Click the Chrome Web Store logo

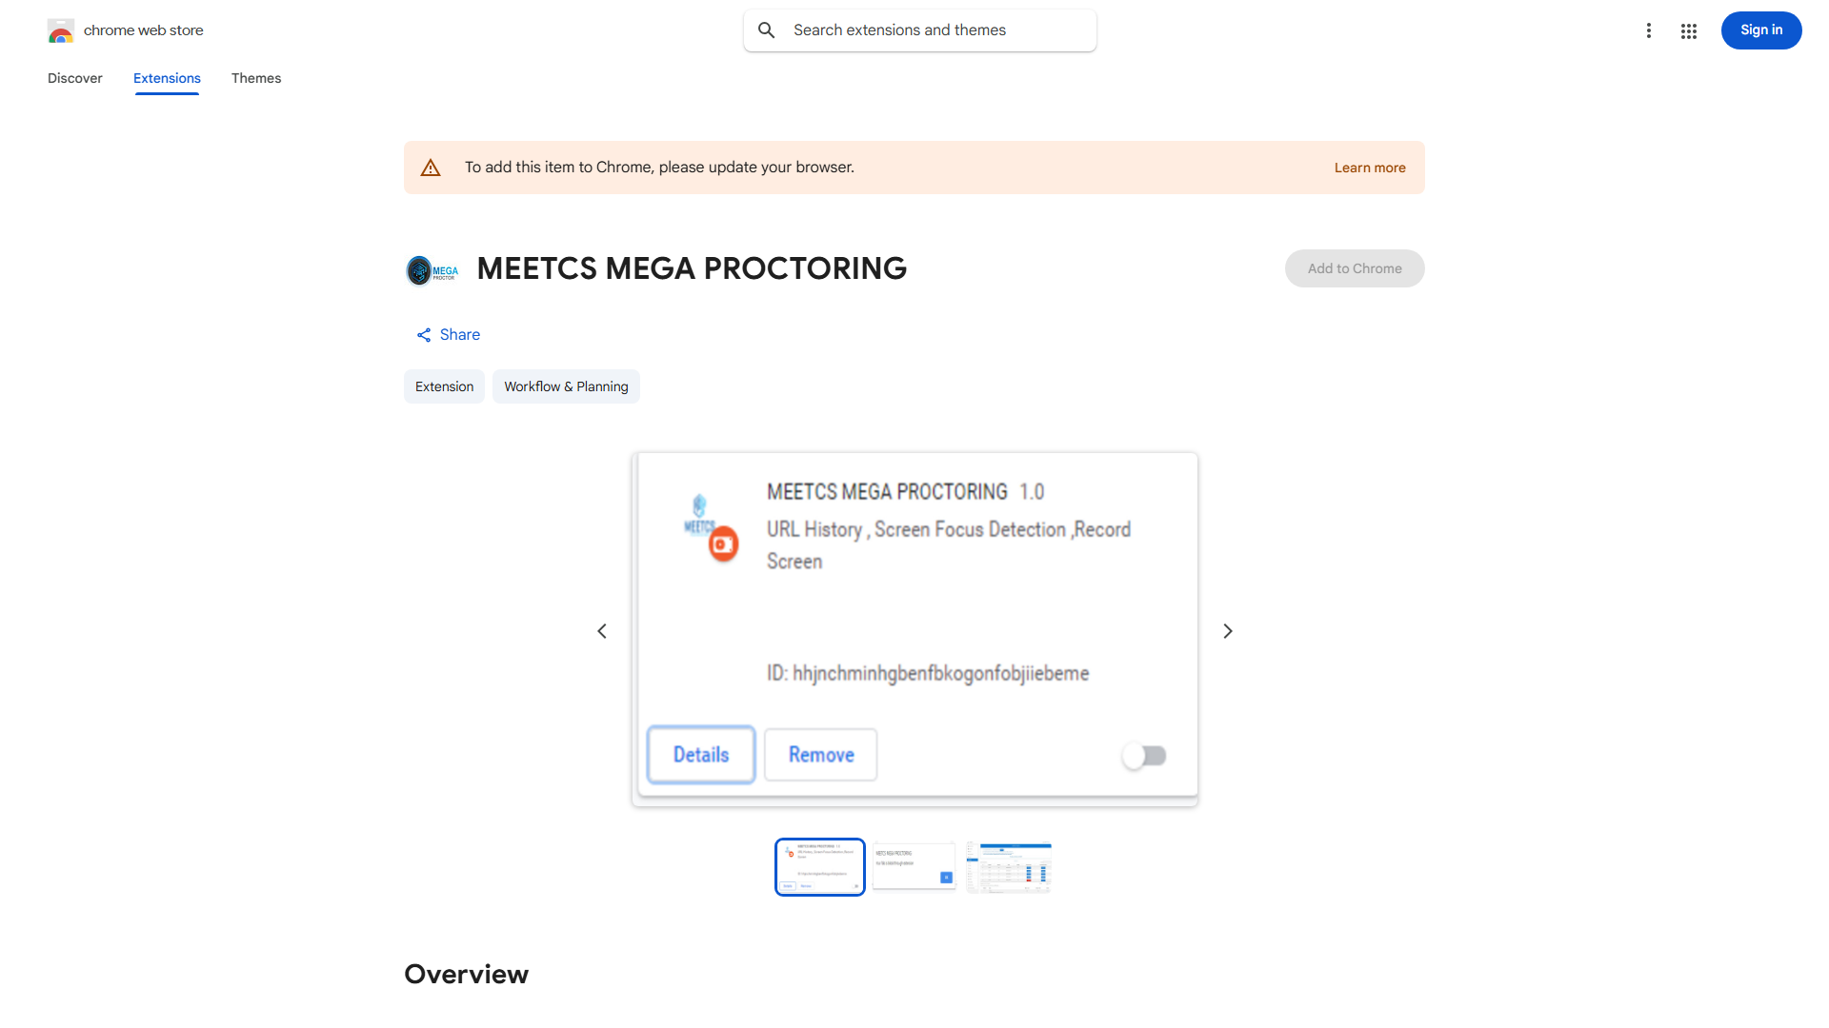click(x=61, y=31)
